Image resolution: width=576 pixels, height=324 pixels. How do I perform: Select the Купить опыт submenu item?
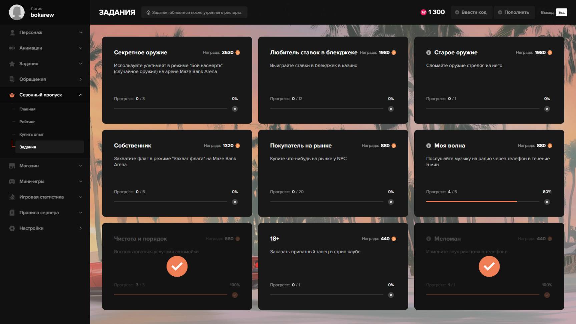click(x=31, y=134)
